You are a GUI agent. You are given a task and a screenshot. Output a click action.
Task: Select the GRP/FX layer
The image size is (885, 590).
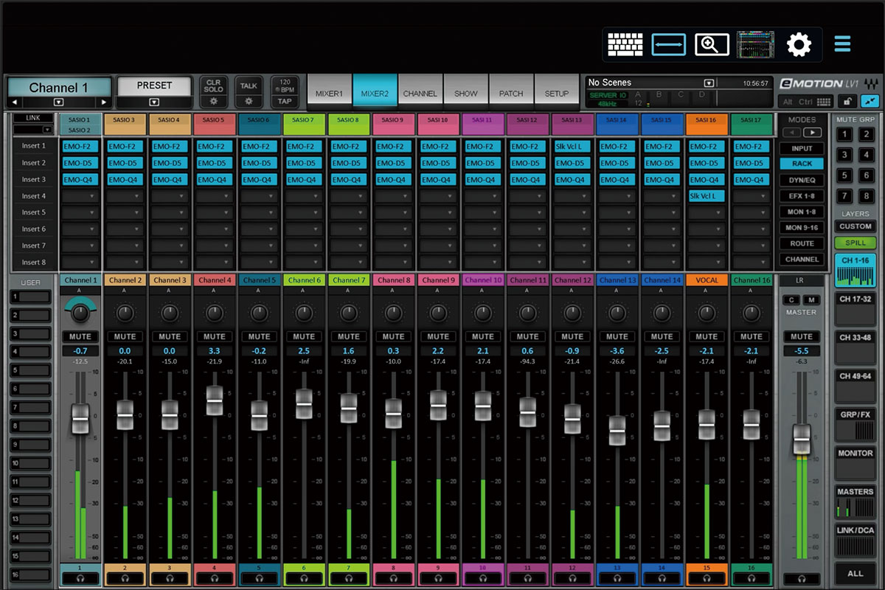(855, 423)
